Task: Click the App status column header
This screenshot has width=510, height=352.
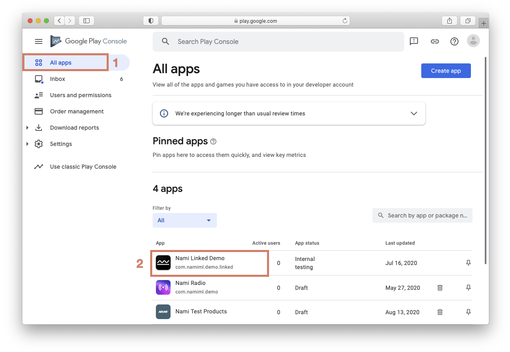Action: [307, 243]
